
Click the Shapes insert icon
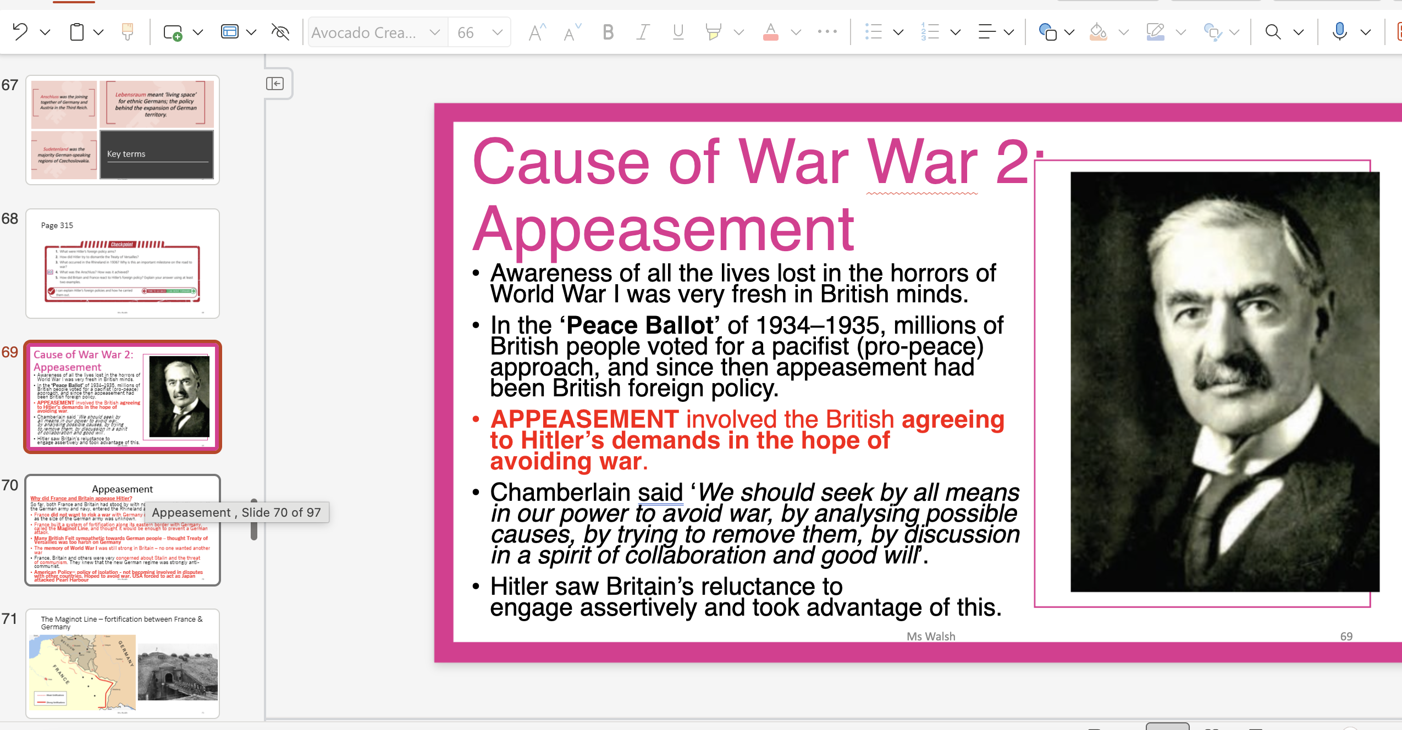click(x=1047, y=32)
